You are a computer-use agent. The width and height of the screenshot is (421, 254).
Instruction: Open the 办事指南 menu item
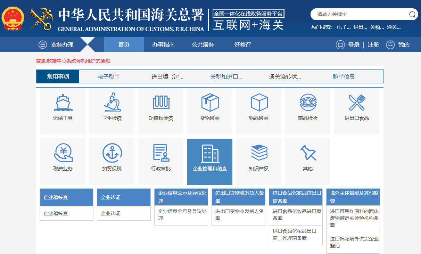coord(164,44)
